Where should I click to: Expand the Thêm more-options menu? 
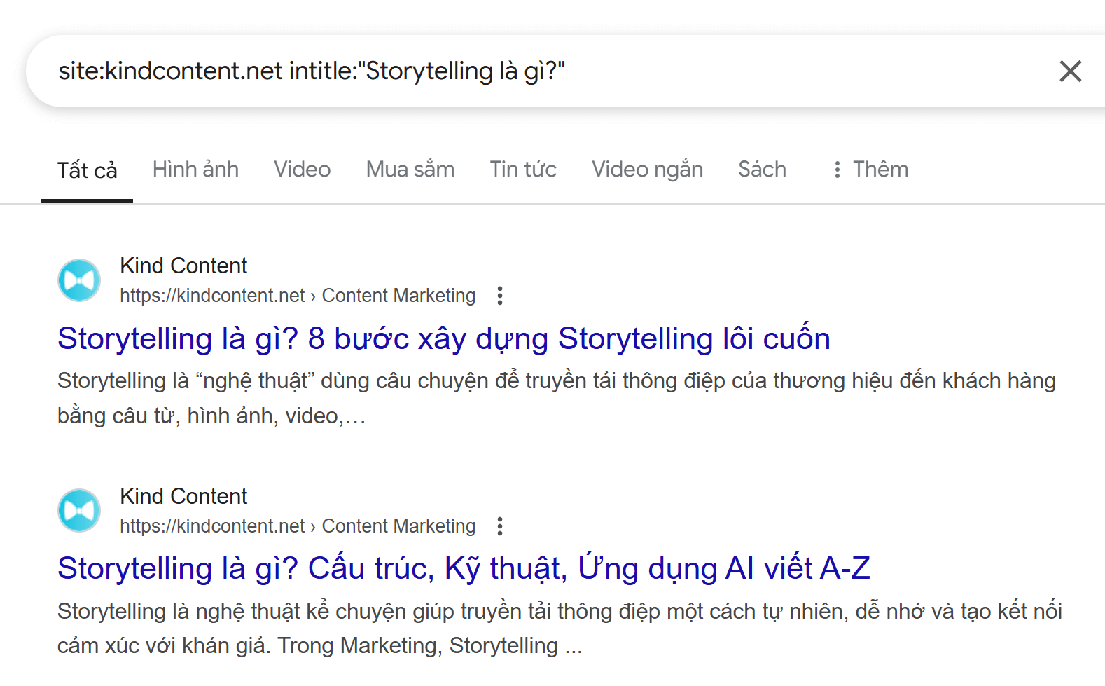click(x=869, y=170)
